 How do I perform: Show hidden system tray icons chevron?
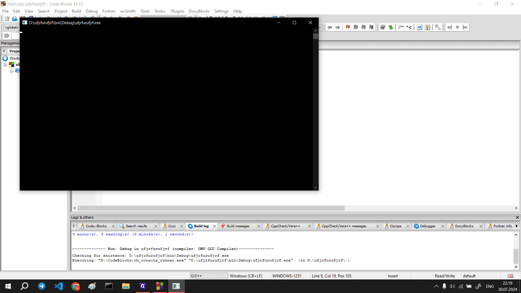[x=436, y=286]
